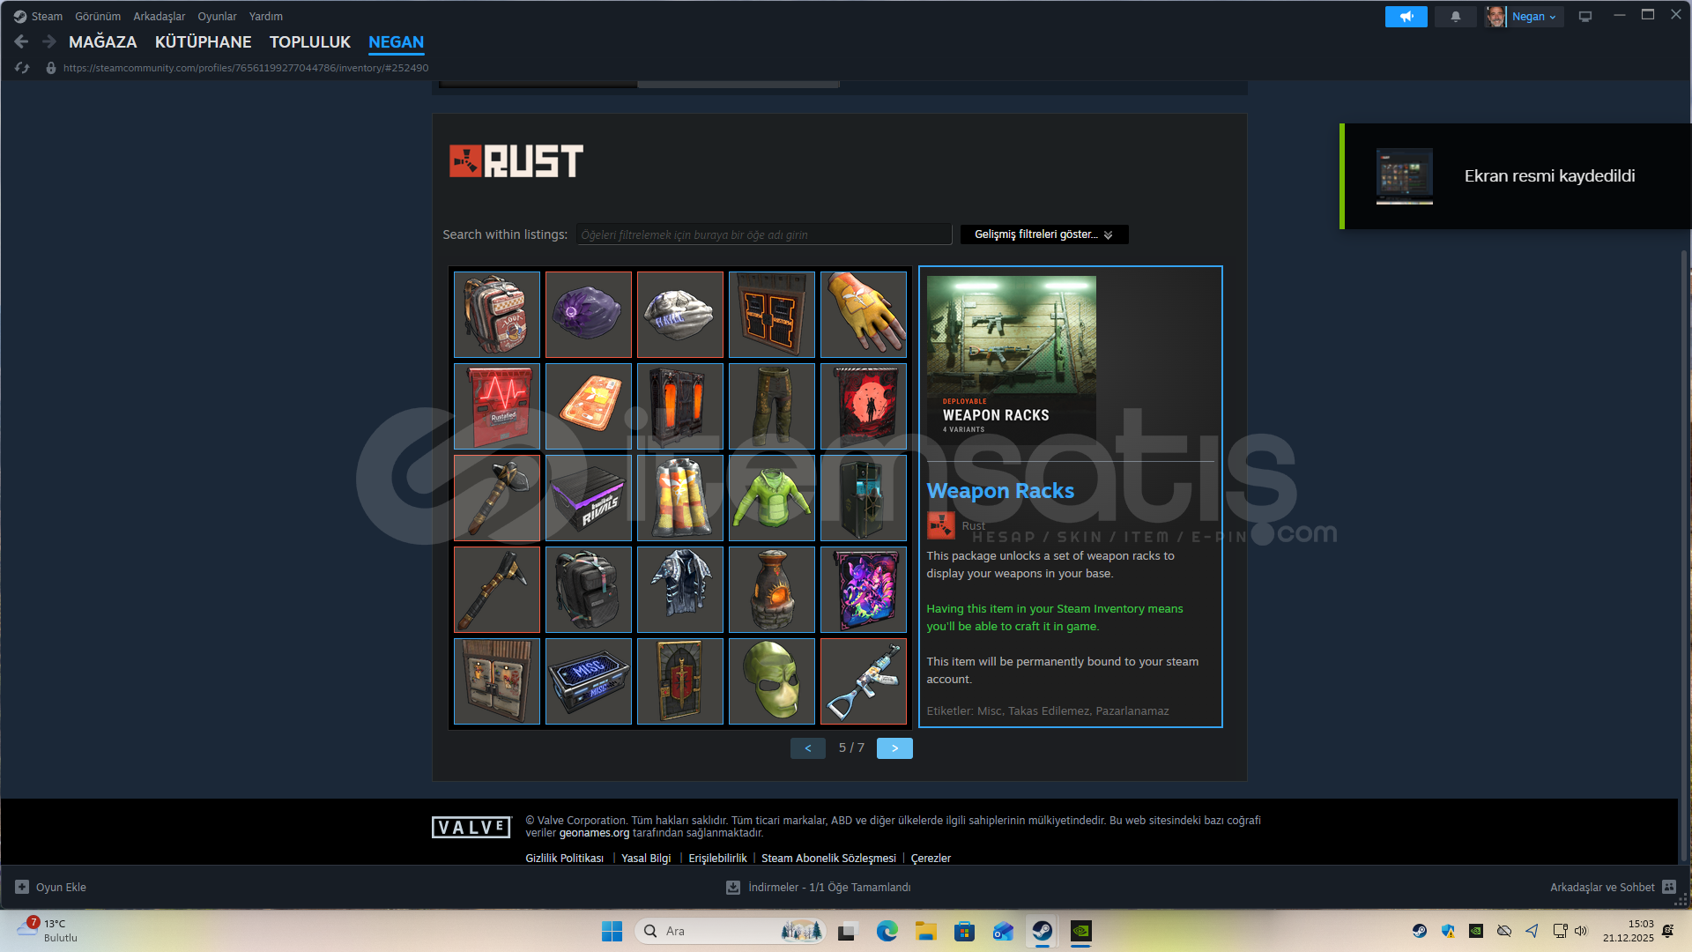
Task: Click the browser back arrow
Action: click(21, 41)
